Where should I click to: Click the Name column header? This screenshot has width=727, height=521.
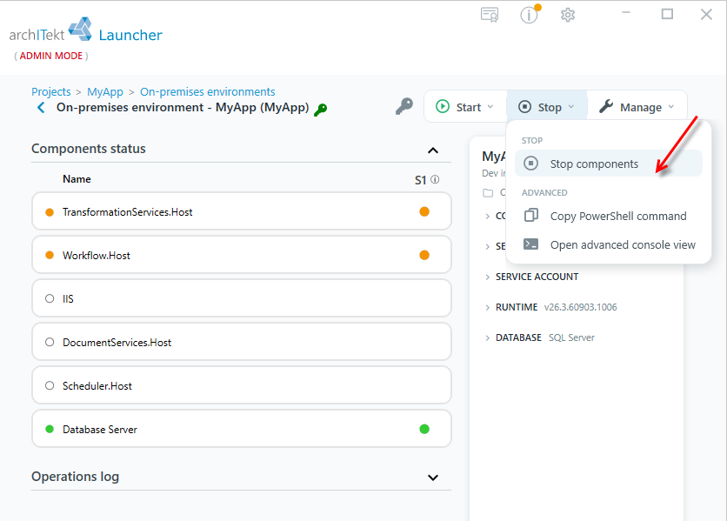tap(77, 179)
